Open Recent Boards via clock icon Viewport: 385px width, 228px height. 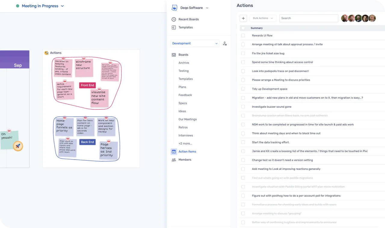tap(174, 19)
